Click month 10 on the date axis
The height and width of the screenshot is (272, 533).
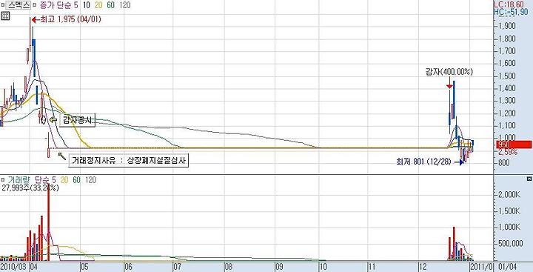click(x=324, y=268)
